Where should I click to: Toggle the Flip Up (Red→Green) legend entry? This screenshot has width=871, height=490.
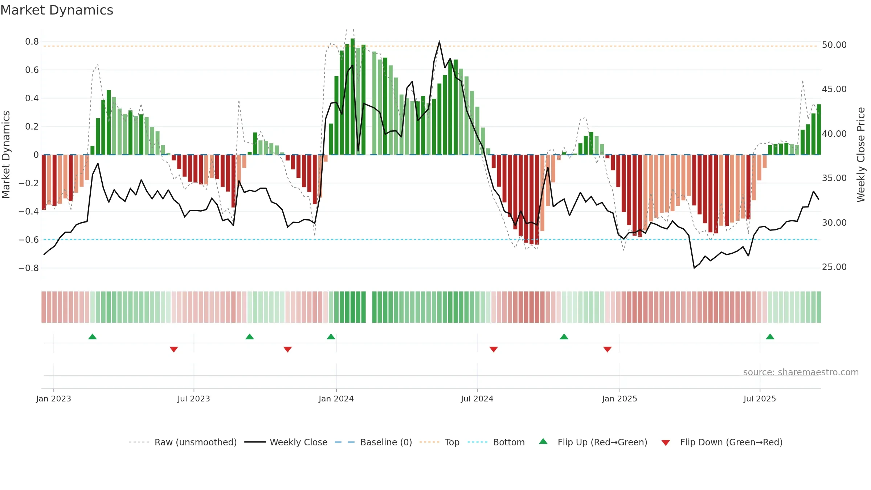tap(593, 442)
